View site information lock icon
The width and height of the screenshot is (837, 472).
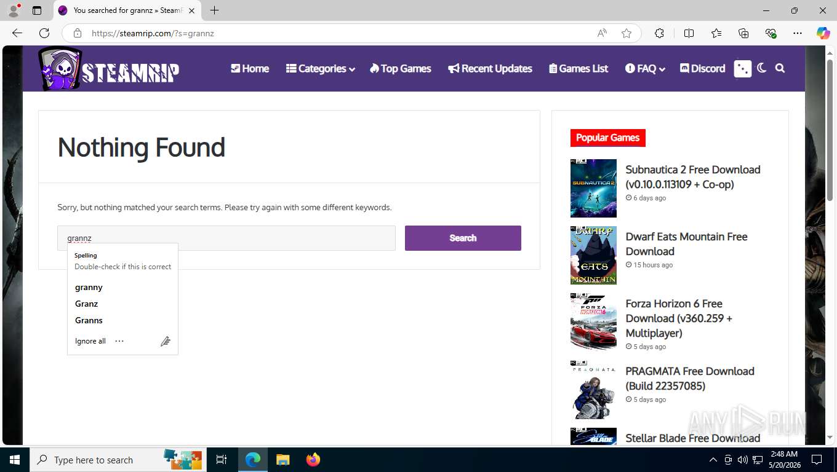click(x=77, y=33)
